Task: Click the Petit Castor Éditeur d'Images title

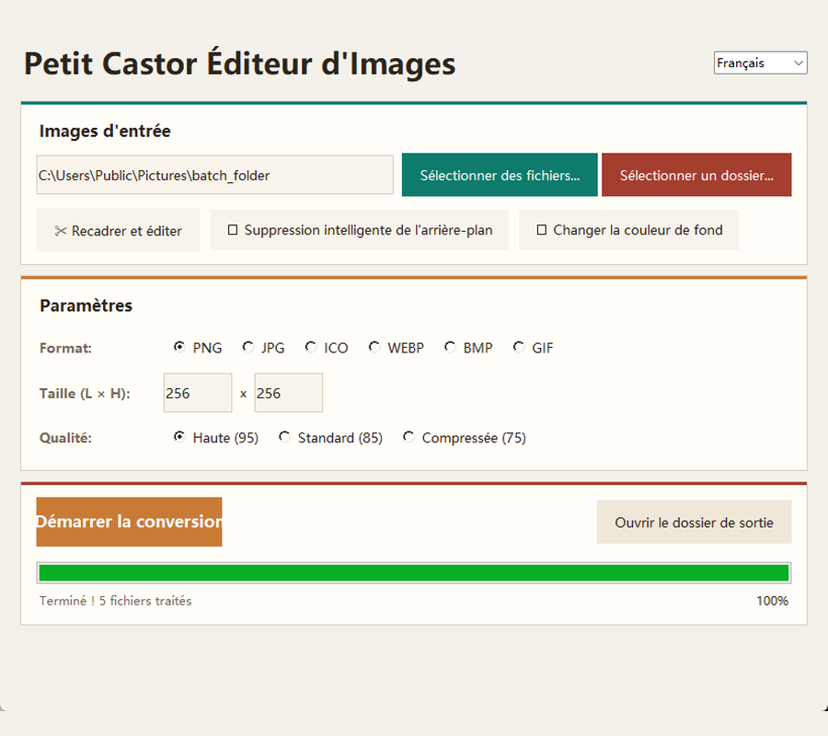Action: [x=240, y=63]
